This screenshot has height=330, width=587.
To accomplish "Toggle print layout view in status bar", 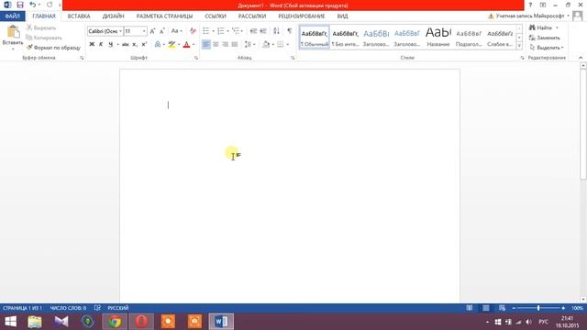I will point(485,308).
